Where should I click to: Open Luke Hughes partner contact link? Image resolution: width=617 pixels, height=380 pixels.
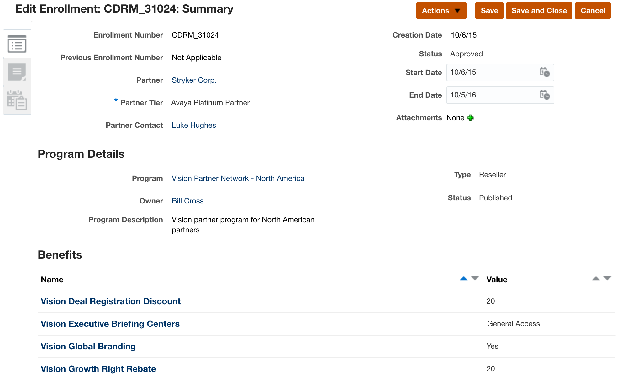(x=194, y=125)
